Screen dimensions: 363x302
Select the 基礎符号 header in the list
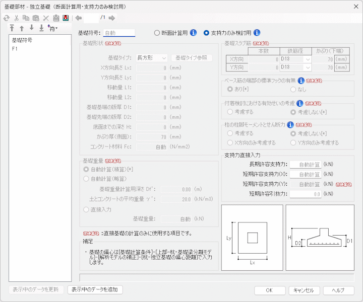22,40
